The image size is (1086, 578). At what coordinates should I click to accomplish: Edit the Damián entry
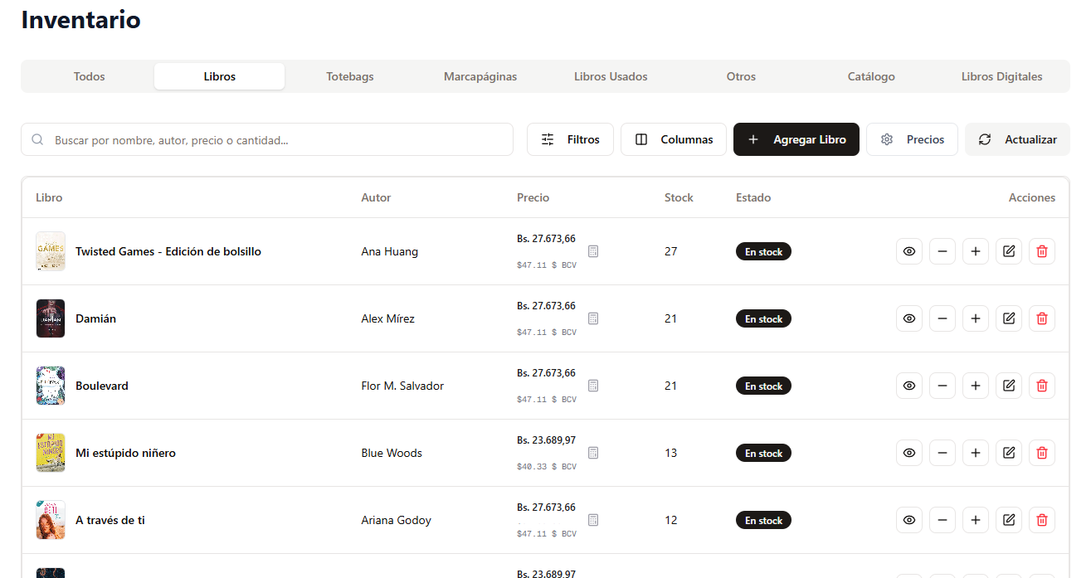(x=1009, y=318)
